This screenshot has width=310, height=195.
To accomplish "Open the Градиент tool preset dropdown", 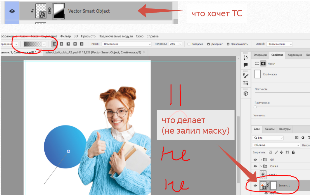I will (9, 44).
